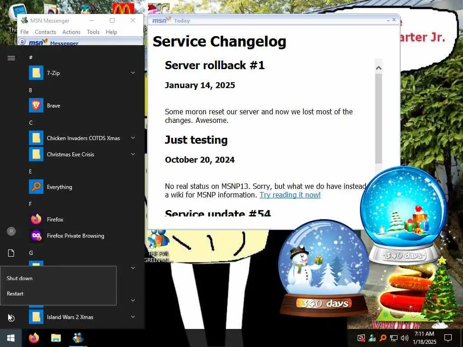Viewport: 463px width, 347px height.
Task: Click changelog scrollbar up arrow
Action: 378,68
